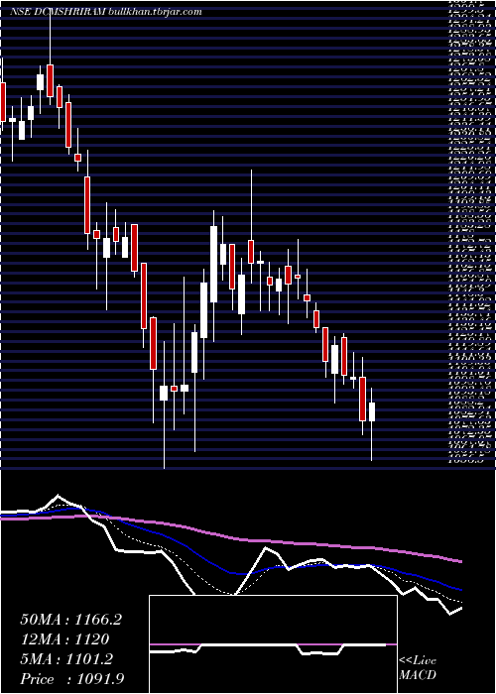The image size is (496, 694).
Task: Select the 5MA : 1101.2 reading
Action: [x=66, y=659]
